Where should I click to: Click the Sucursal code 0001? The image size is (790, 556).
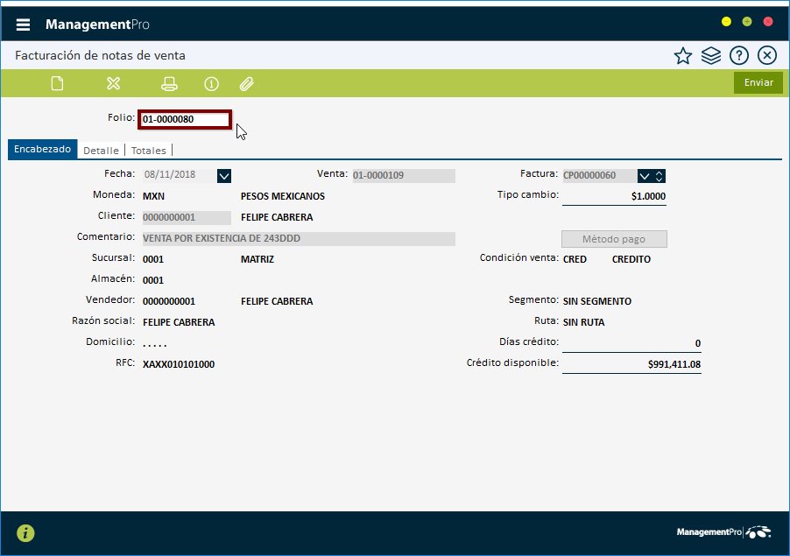click(x=153, y=259)
